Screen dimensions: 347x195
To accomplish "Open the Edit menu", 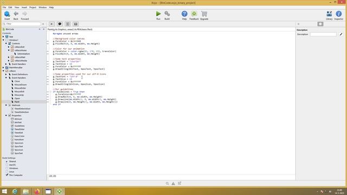I will pyautogui.click(x=10, y=7).
